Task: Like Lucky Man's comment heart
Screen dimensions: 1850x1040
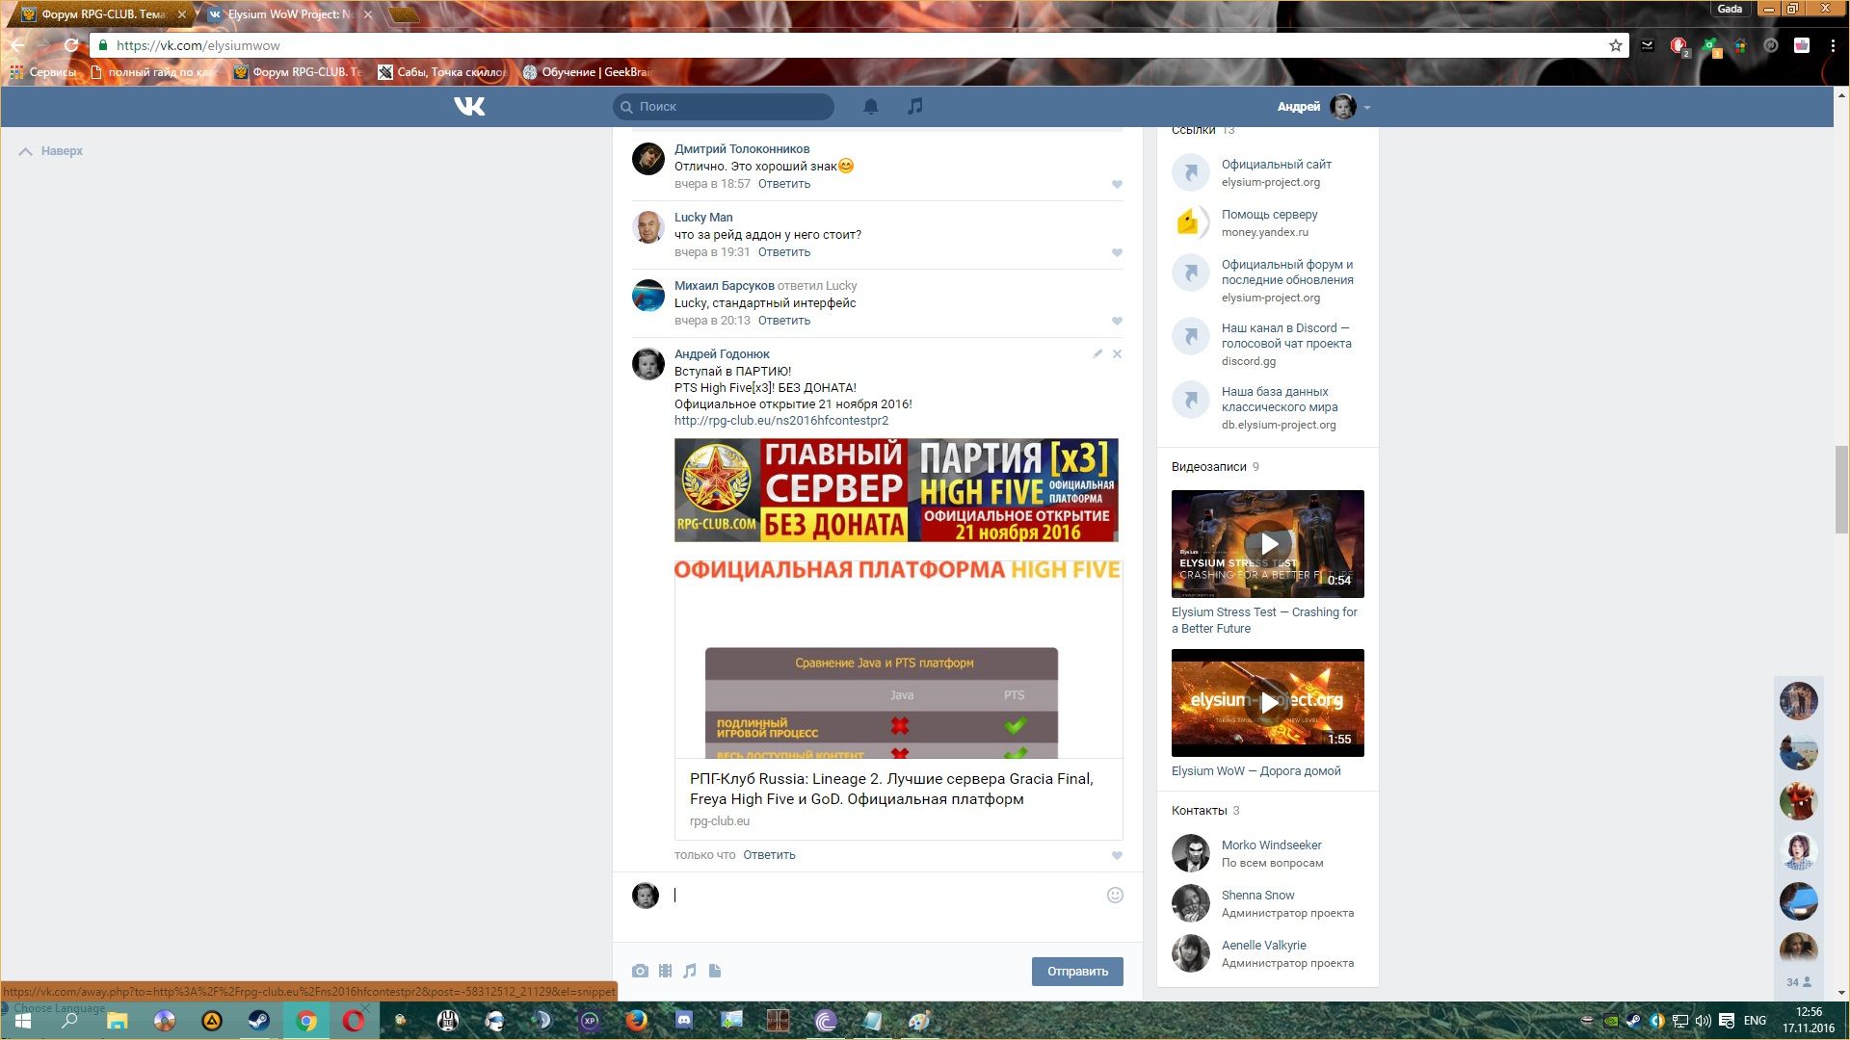Action: pos(1117,252)
